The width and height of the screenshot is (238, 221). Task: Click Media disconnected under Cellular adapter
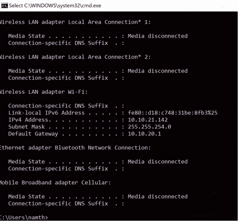point(158,196)
